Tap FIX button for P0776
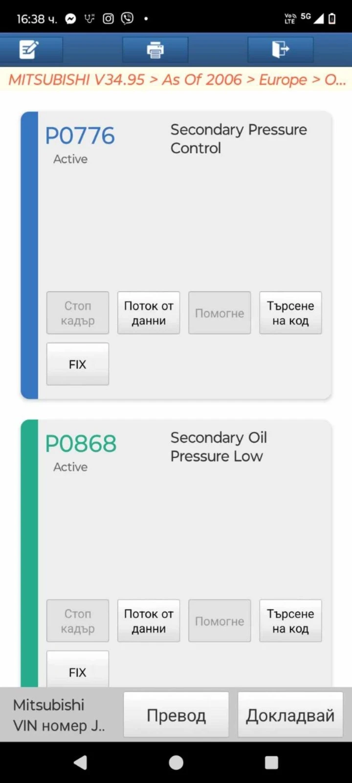The height and width of the screenshot is (783, 352). pos(78,364)
